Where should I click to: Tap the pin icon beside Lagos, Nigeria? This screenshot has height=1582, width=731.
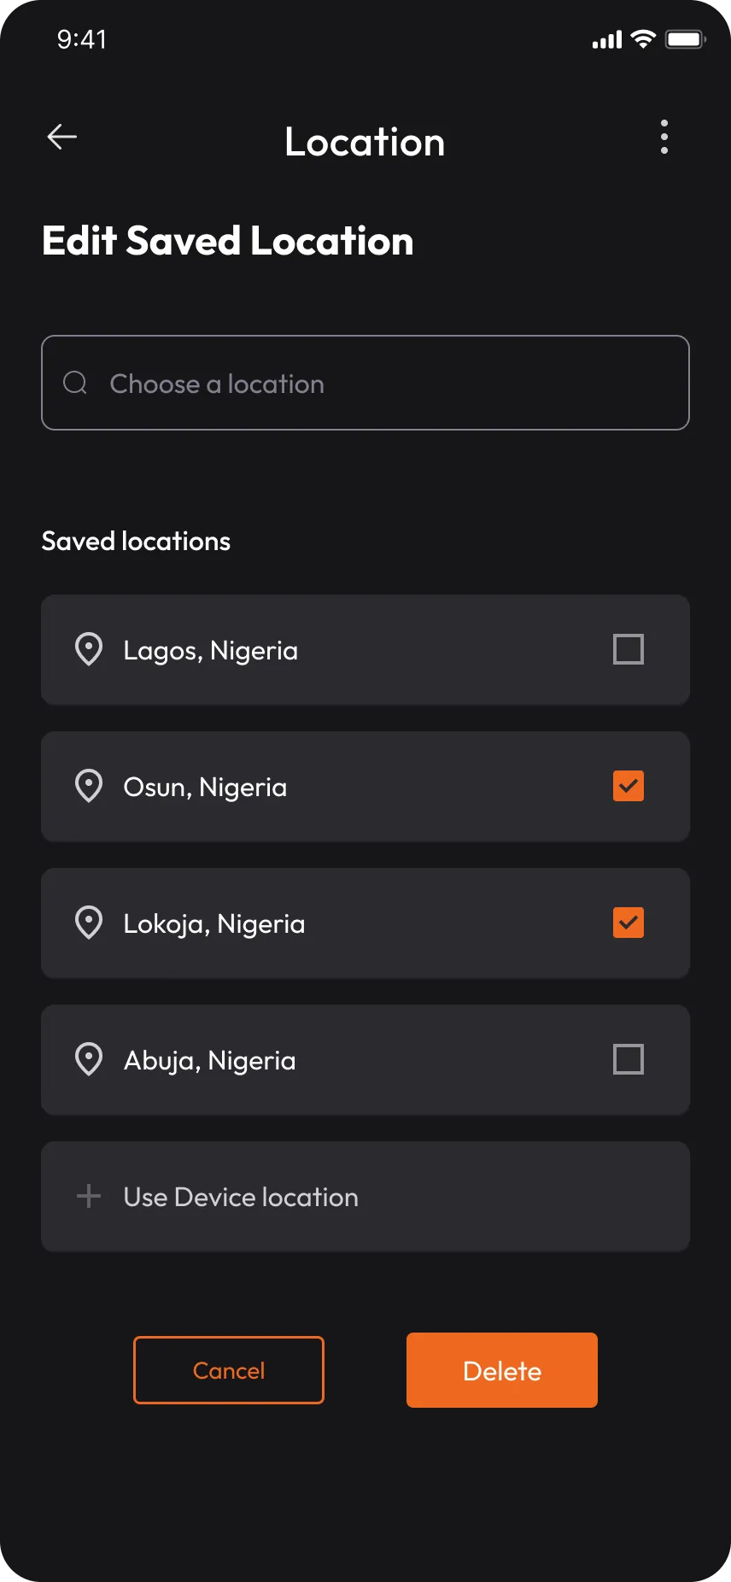(x=89, y=649)
